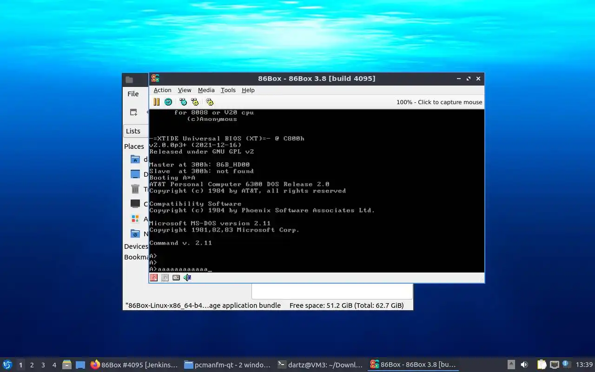Switch to virtual desktop 4
Image resolution: width=595 pixels, height=372 pixels.
coord(54,365)
